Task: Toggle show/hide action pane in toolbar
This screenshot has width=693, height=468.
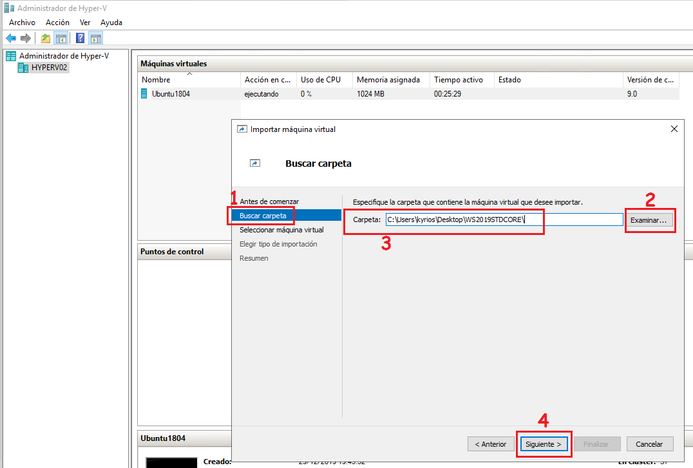Action: pyautogui.click(x=95, y=37)
